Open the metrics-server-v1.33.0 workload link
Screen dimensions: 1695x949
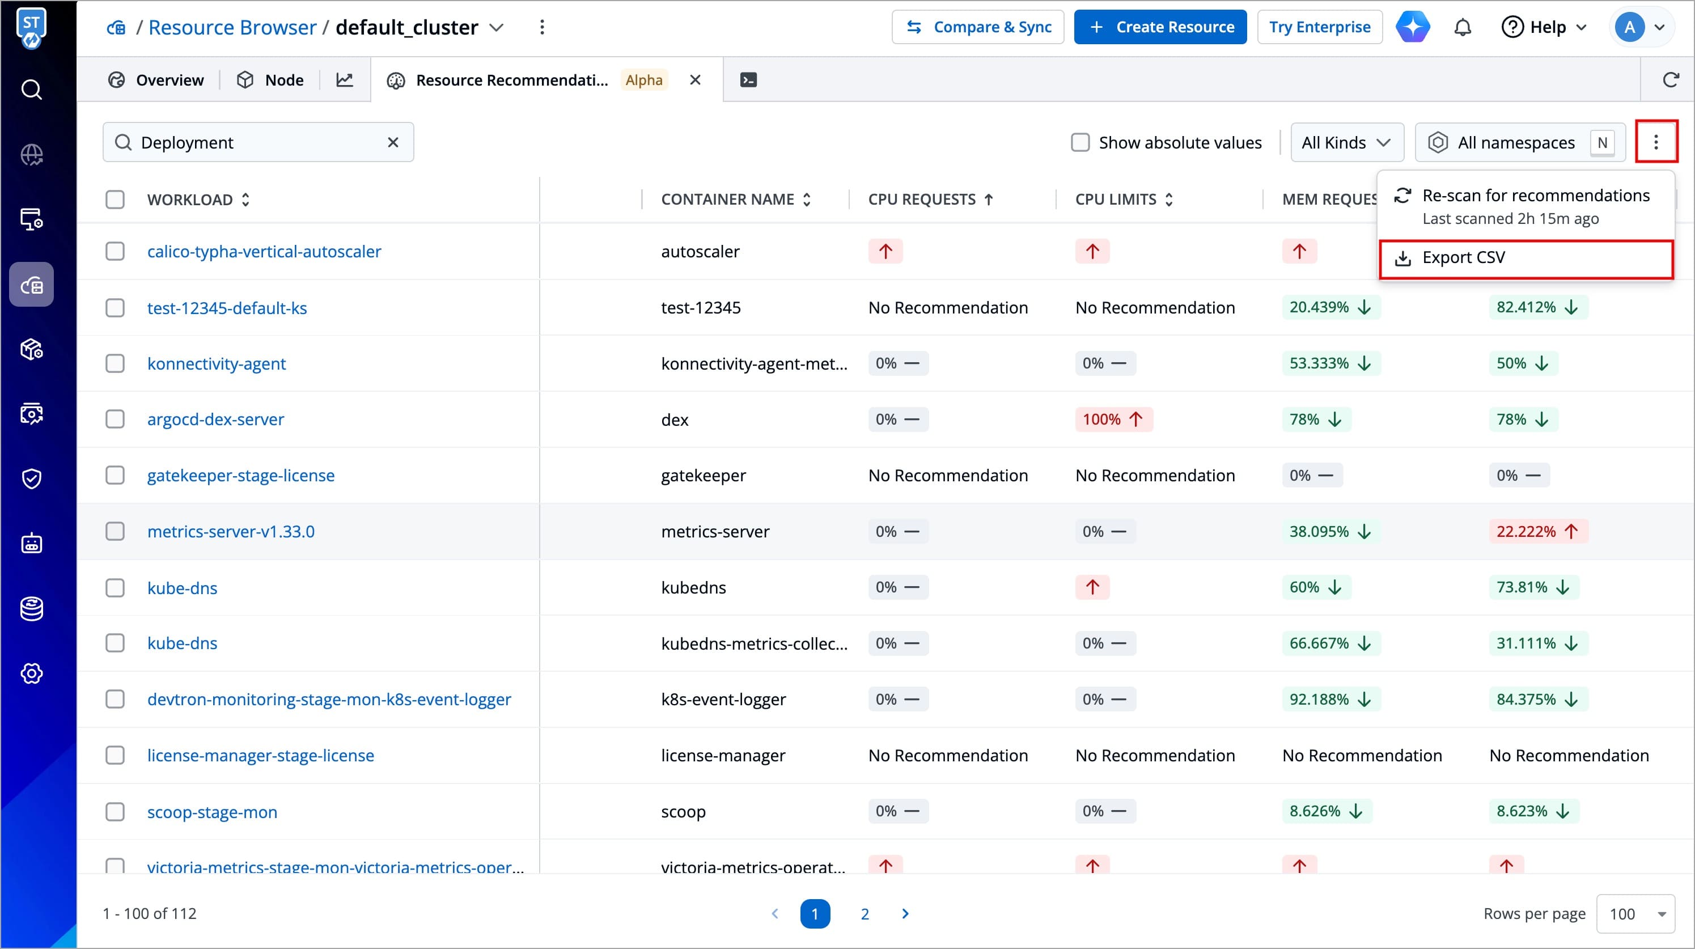pyautogui.click(x=231, y=531)
